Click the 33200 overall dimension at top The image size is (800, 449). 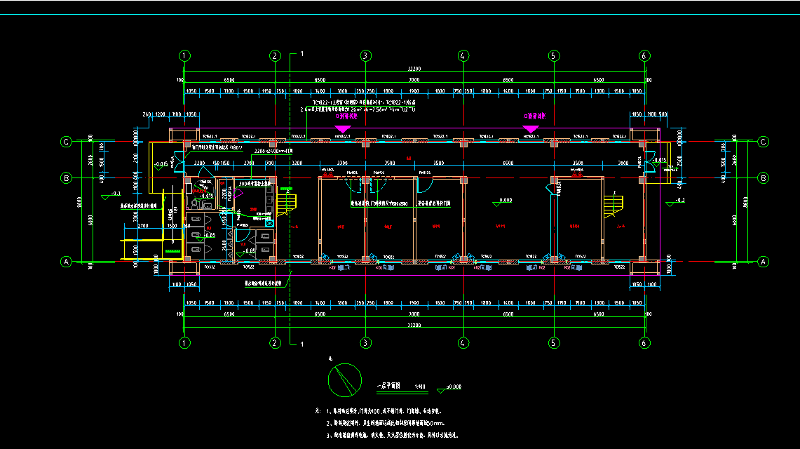(x=414, y=69)
